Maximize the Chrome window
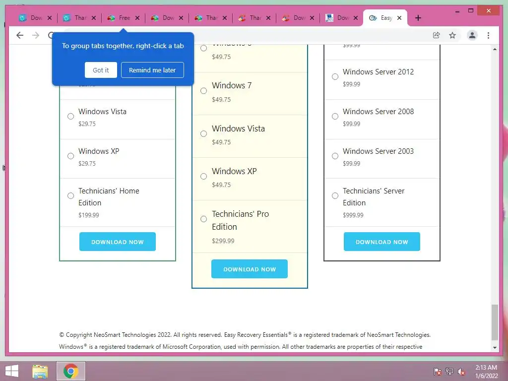 pos(471,11)
